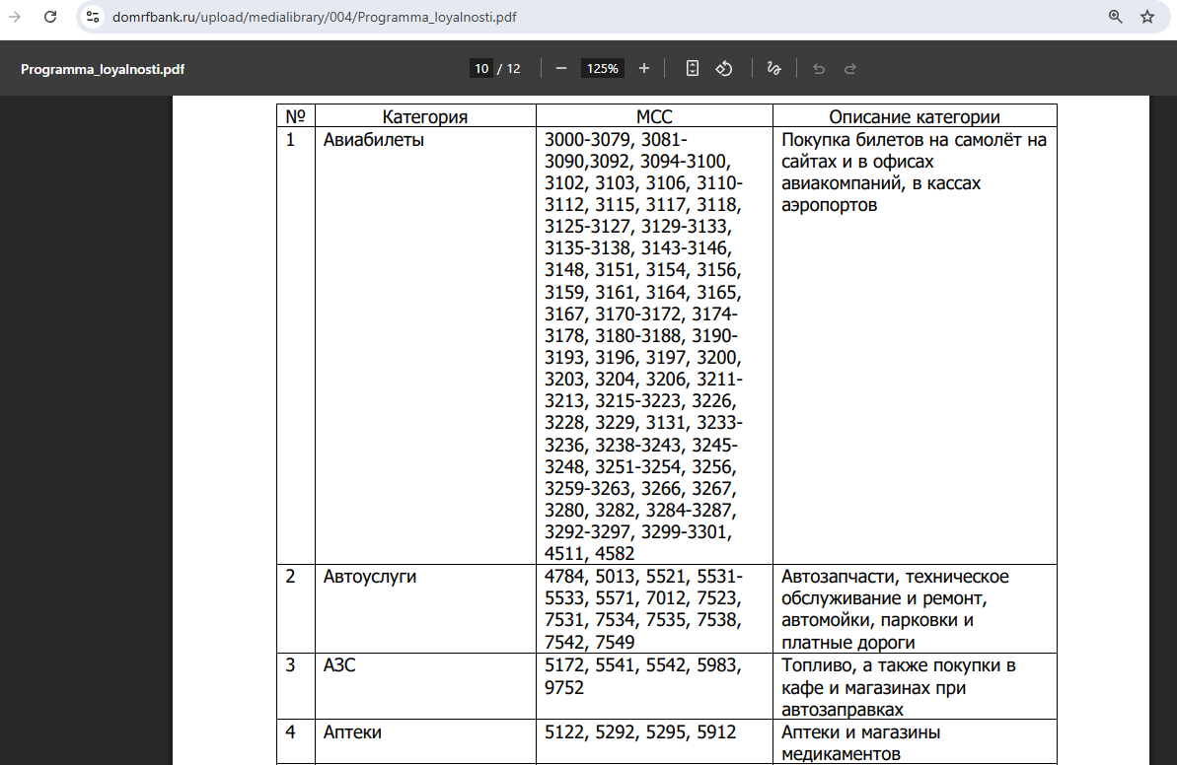
Task: Click the 125% zoom level field
Action: [602, 68]
